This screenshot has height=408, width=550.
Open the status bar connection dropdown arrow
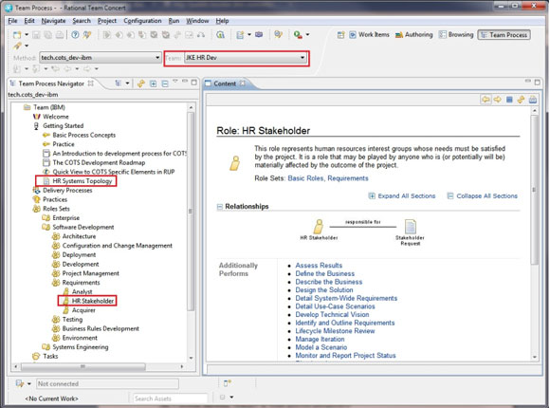pyautogui.click(x=29, y=383)
